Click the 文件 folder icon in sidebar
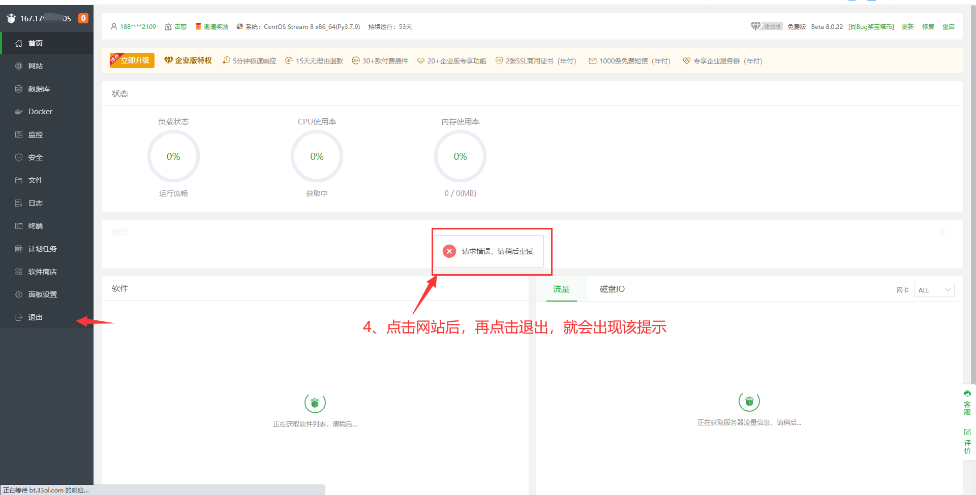Image resolution: width=976 pixels, height=495 pixels. click(19, 180)
